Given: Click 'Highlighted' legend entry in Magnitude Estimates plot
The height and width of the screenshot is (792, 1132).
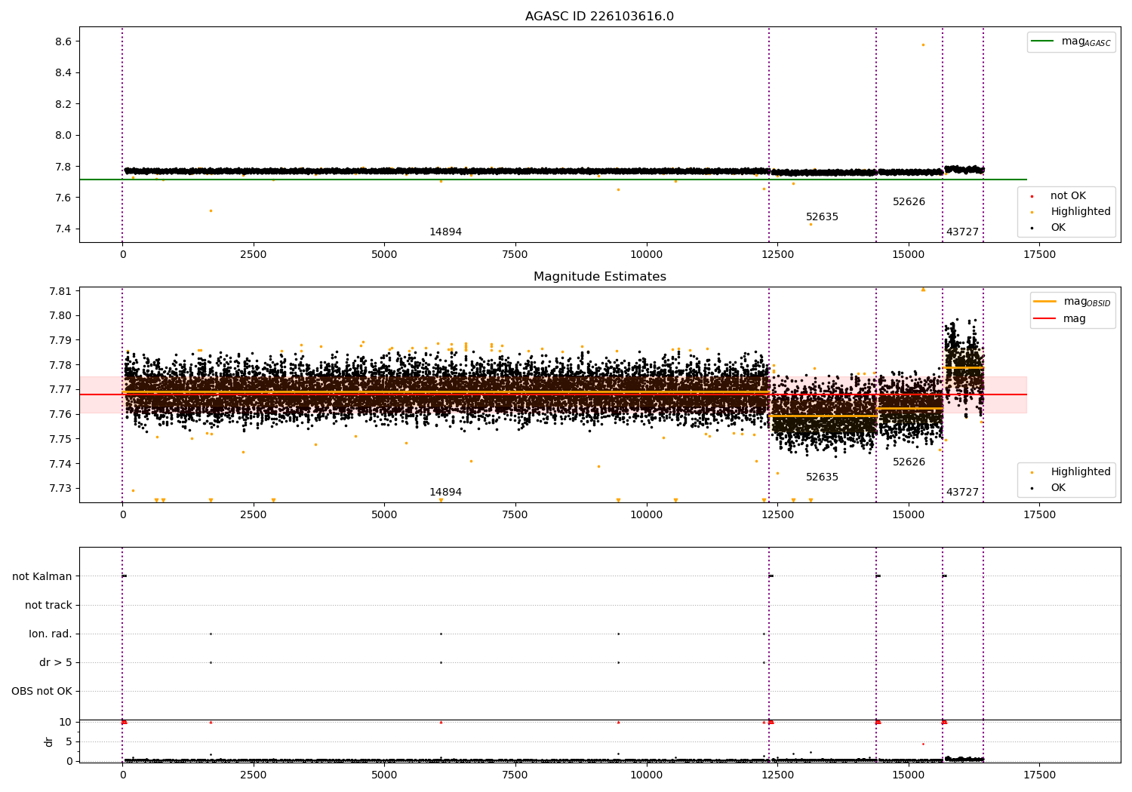Looking at the screenshot, I should (1071, 472).
